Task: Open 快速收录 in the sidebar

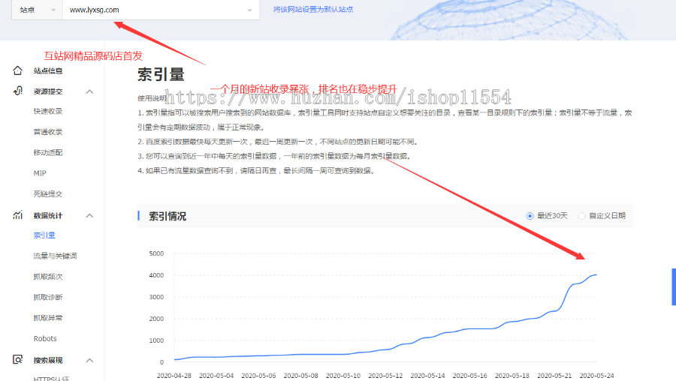Action: pyautogui.click(x=48, y=112)
